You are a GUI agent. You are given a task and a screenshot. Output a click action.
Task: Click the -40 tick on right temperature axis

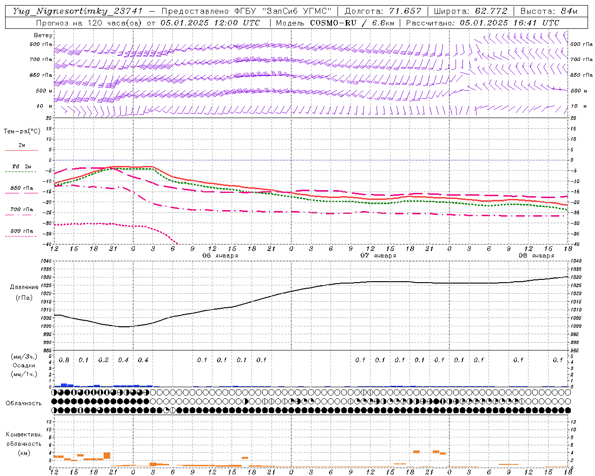point(575,244)
